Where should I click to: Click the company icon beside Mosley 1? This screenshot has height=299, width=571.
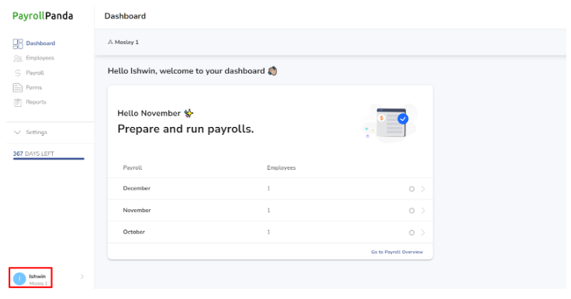(110, 42)
